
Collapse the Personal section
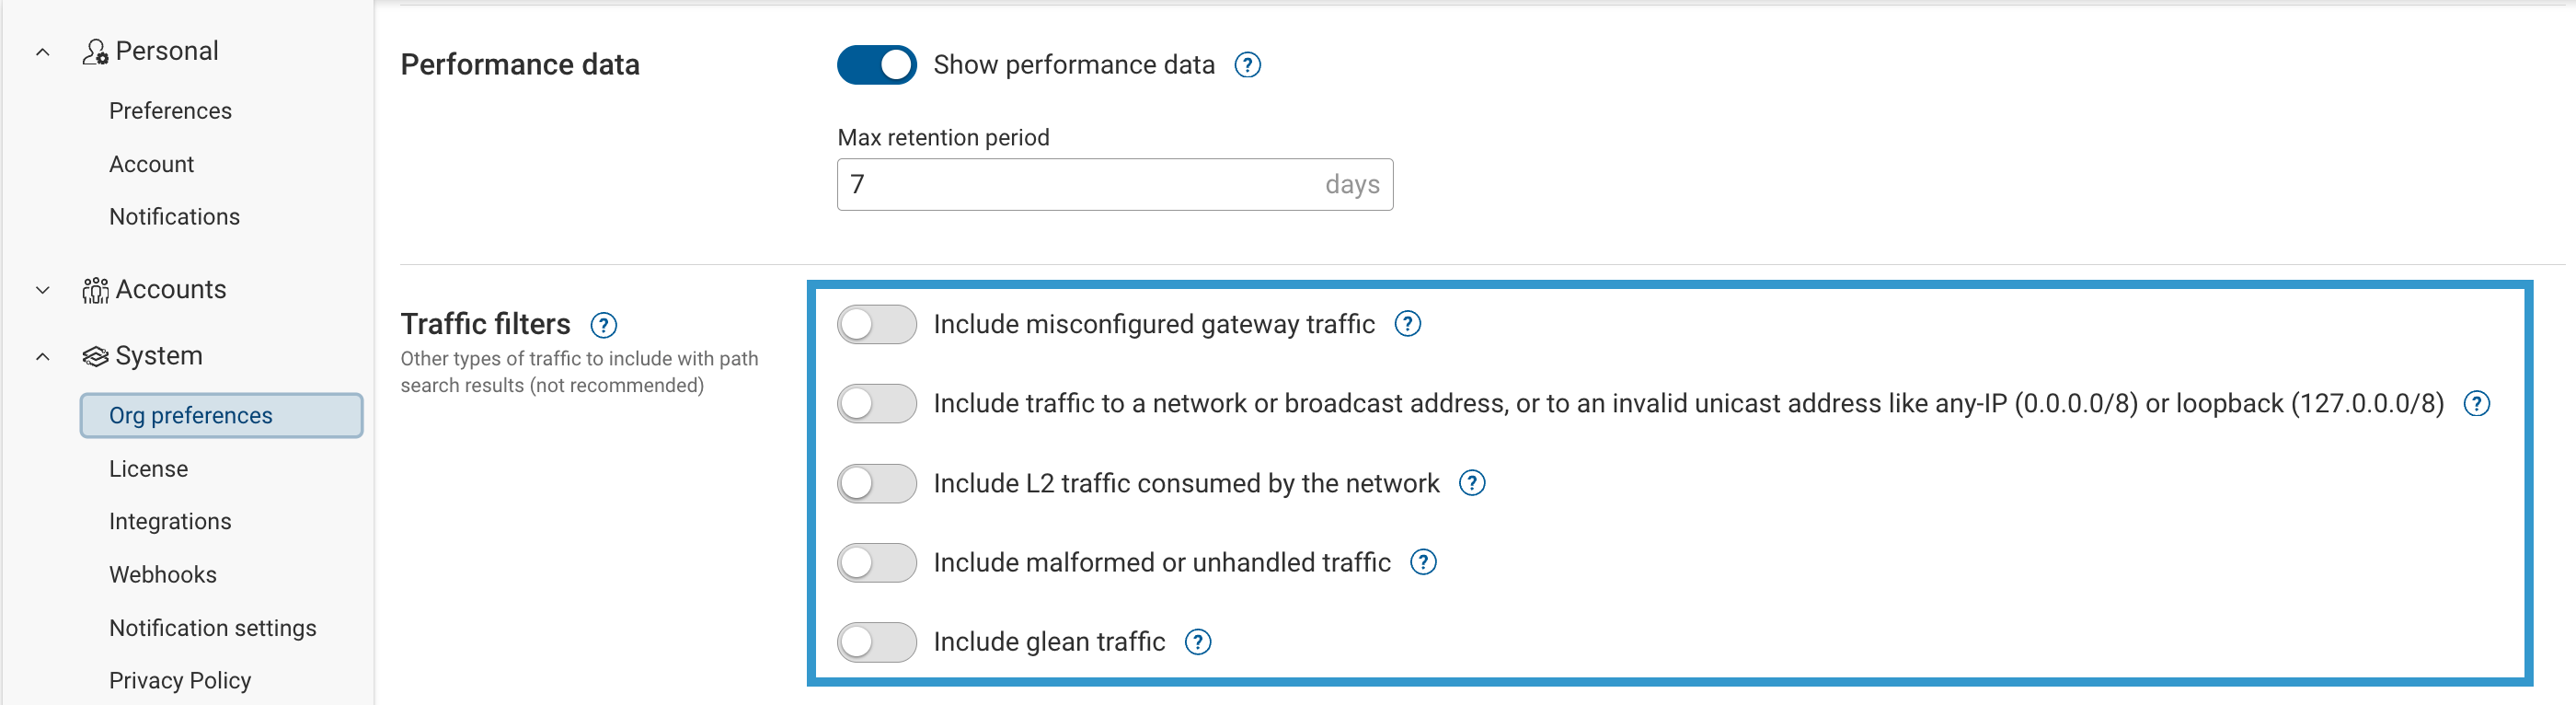click(x=41, y=50)
